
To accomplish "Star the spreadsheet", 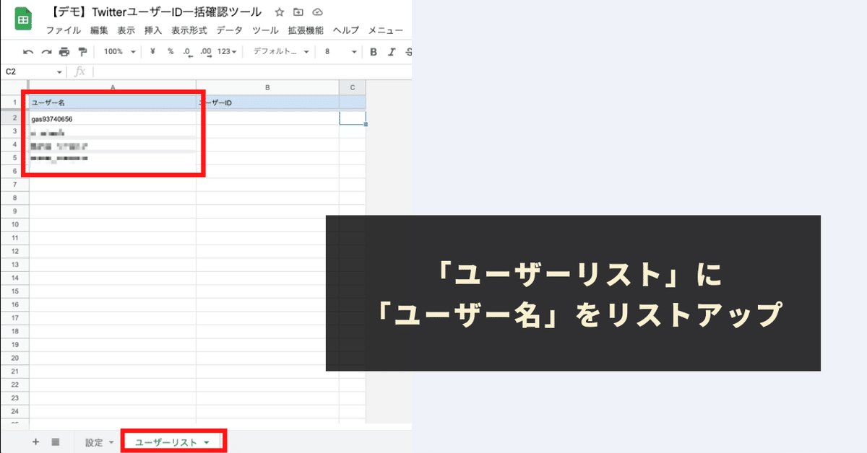I will click(x=279, y=12).
